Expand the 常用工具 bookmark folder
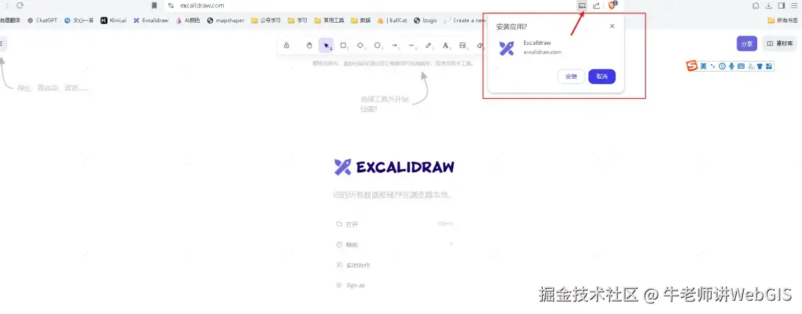Screen dimensions: 802x314 pyautogui.click(x=329, y=21)
